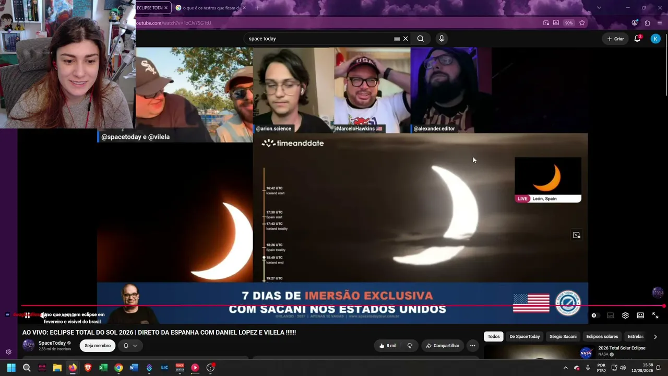Screen dimensions: 668x376
Task: Click the red video progress bar
Action: tap(342, 306)
